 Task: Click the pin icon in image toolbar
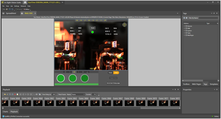click(105, 20)
